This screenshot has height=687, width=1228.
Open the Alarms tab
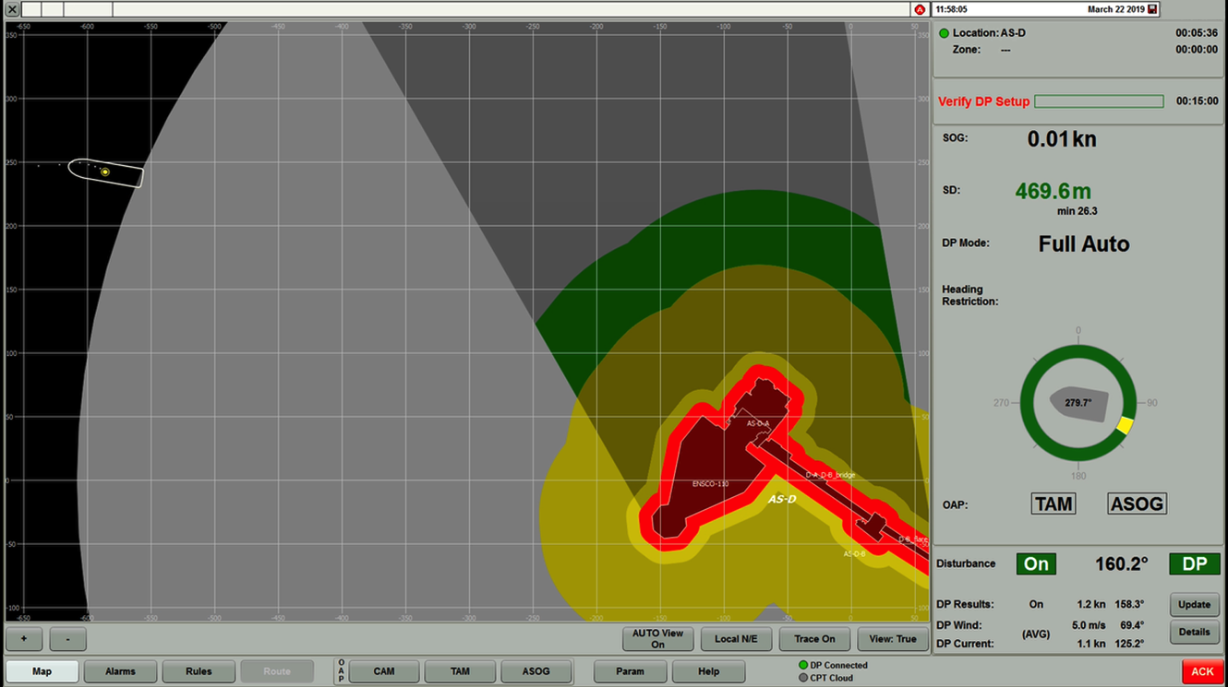pyautogui.click(x=120, y=671)
